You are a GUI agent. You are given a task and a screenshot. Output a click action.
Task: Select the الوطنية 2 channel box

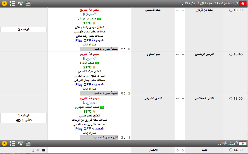tap(23, 30)
